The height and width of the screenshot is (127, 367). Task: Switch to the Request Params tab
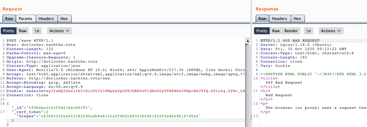(x=26, y=19)
